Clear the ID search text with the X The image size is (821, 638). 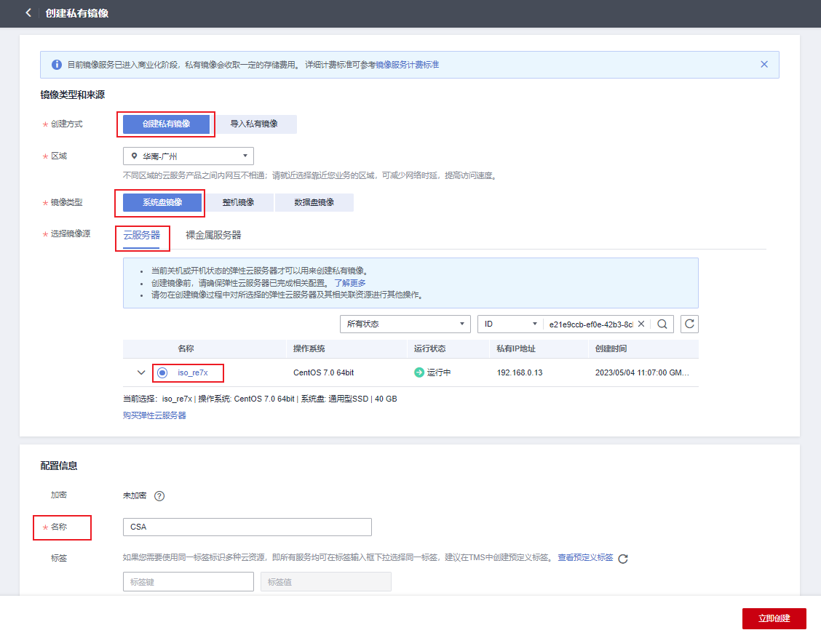(x=641, y=324)
